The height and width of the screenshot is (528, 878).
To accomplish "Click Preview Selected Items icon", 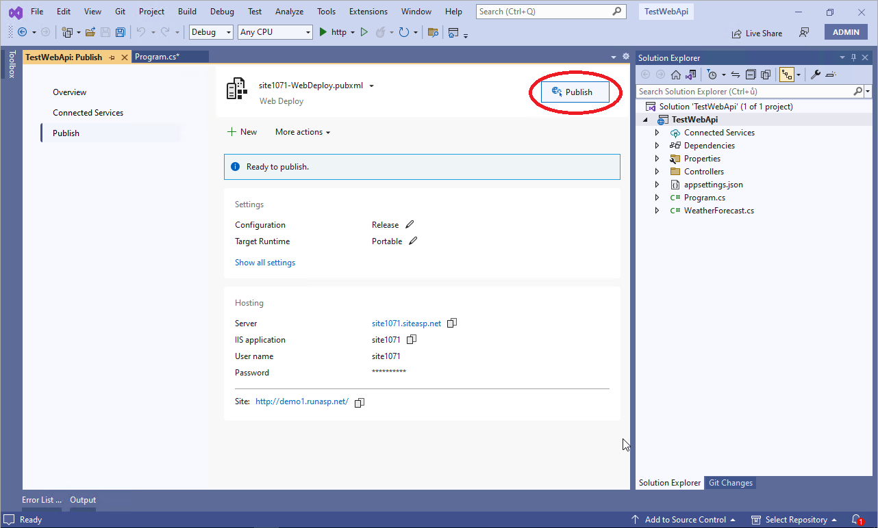I will pos(831,75).
